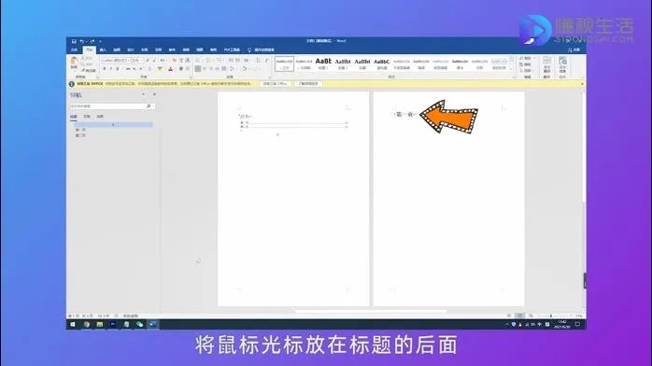Click the red Font Color icon

171,69
